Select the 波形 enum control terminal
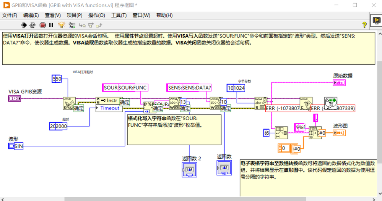 point(11,146)
